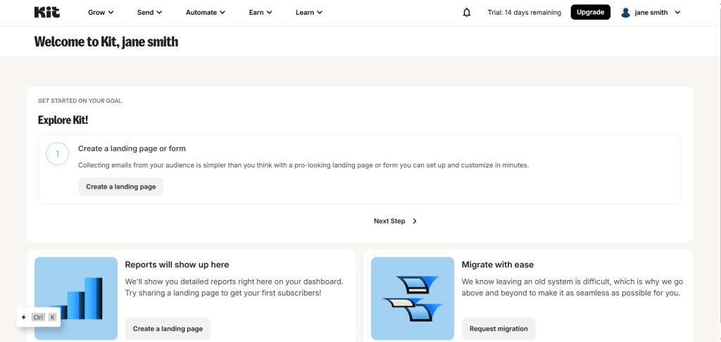Click the bar chart reports illustration
The image size is (721, 342).
coord(76,298)
